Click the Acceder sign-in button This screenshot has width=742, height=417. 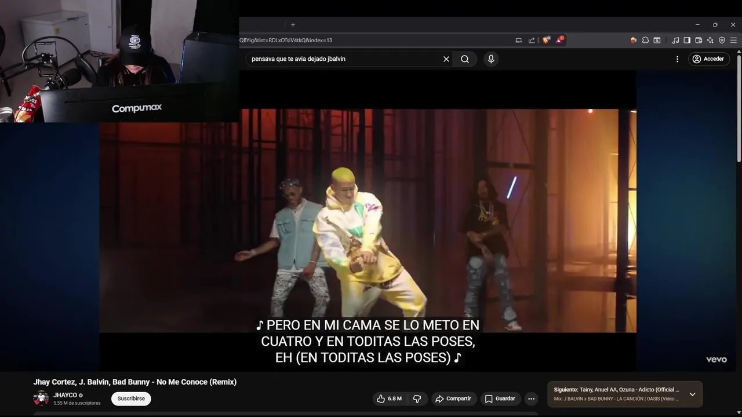tap(709, 59)
